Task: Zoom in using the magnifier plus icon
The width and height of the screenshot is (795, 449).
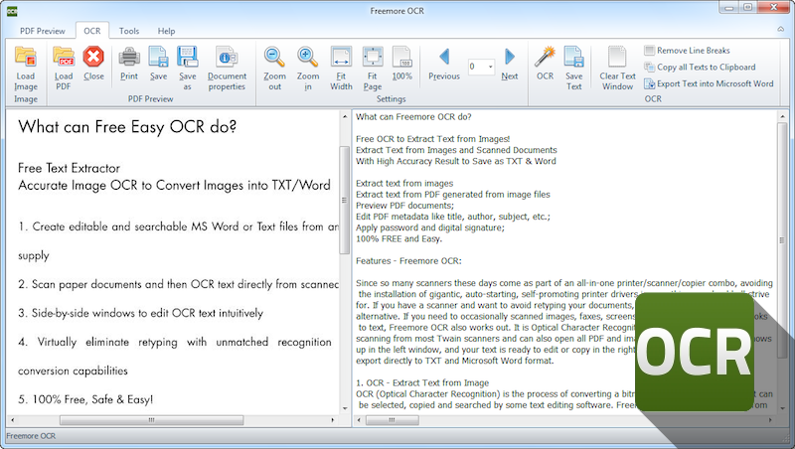Action: pyautogui.click(x=308, y=57)
